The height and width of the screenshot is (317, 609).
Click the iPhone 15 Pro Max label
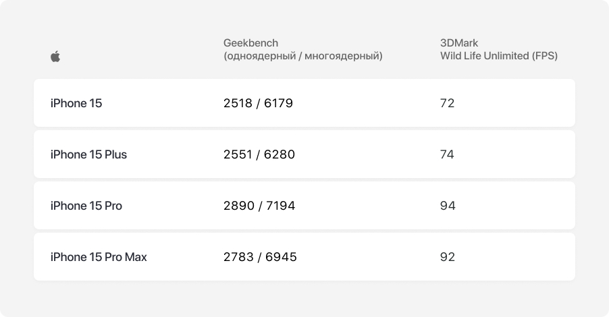(99, 257)
